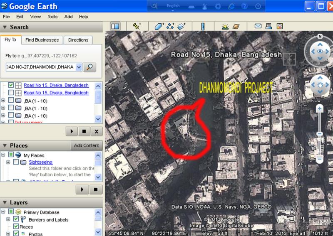Add a placemark with the pushpin tool

tap(137, 26)
